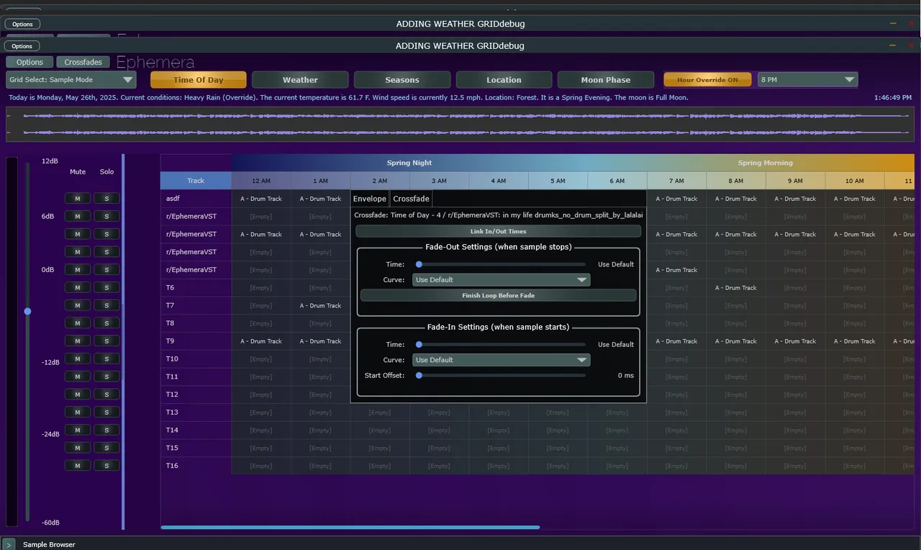This screenshot has height=550, width=921.
Task: Switch to the Envelope tab
Action: click(x=370, y=199)
